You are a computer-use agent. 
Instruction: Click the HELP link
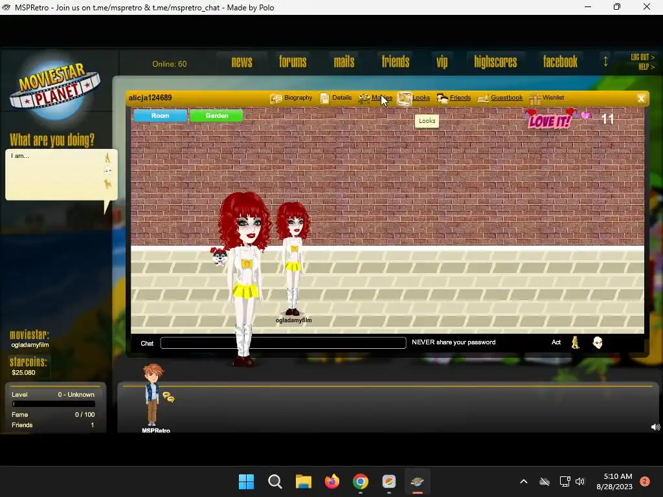click(646, 67)
